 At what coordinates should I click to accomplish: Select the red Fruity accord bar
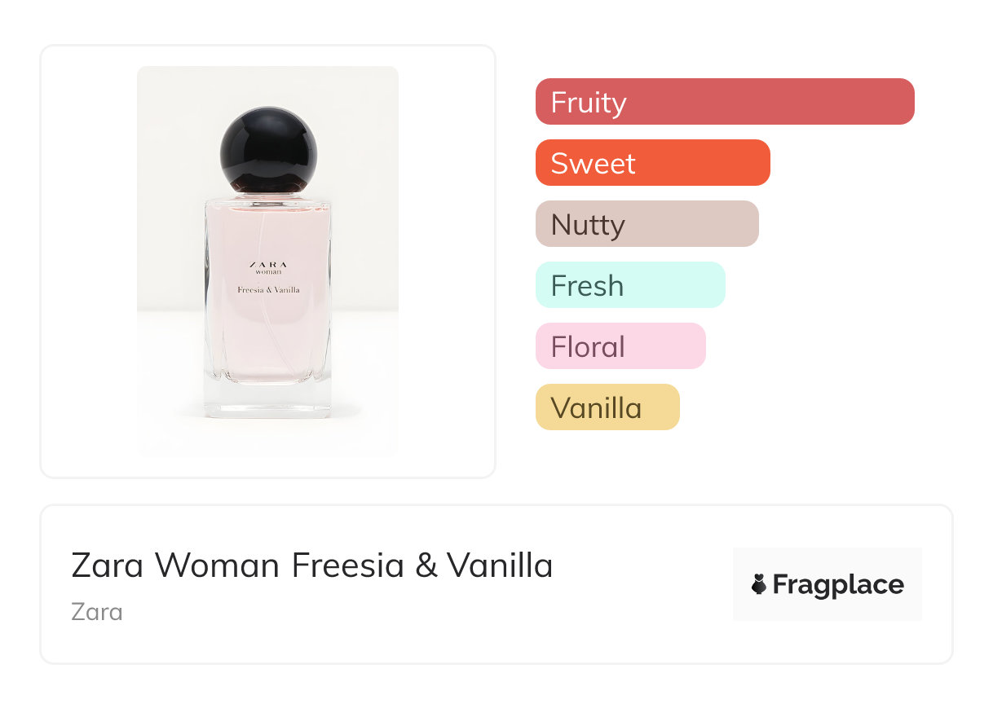click(724, 102)
